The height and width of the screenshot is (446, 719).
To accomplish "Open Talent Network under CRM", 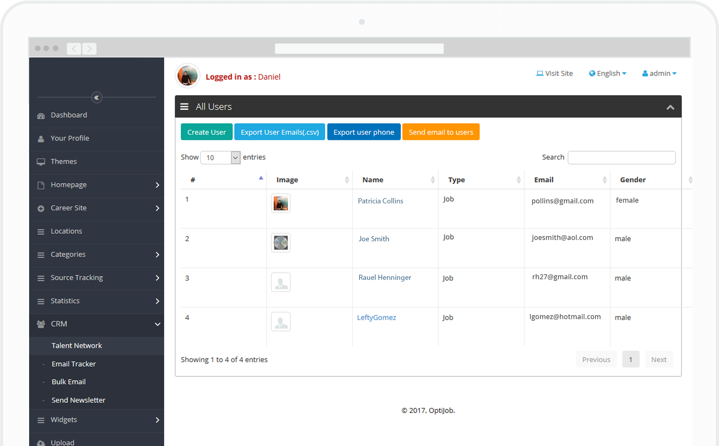I will pyautogui.click(x=77, y=346).
